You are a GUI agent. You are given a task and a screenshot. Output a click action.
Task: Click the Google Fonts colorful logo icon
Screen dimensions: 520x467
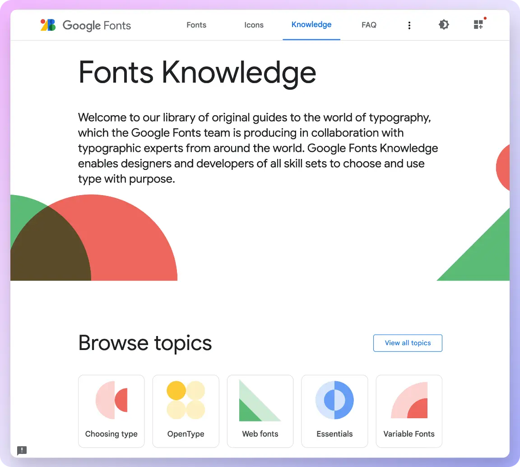coord(48,25)
